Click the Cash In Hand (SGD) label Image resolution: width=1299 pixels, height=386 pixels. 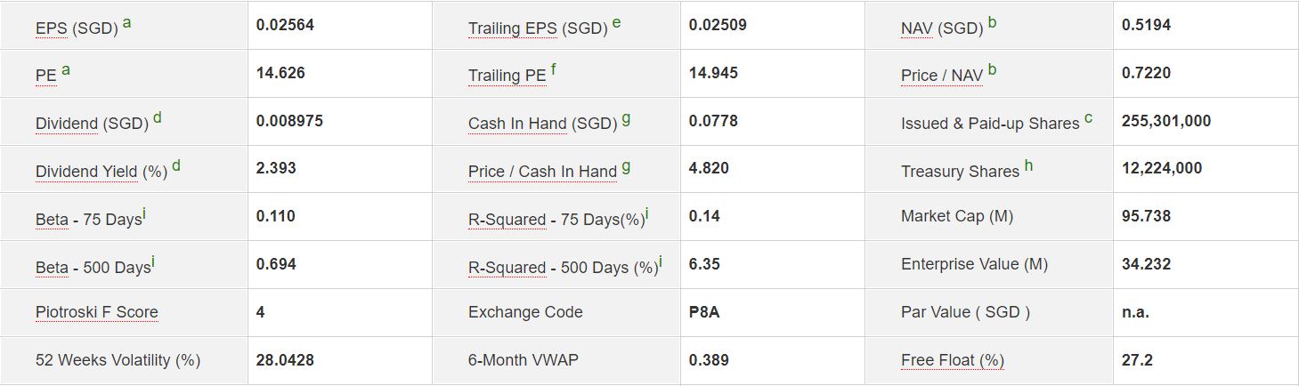click(542, 124)
